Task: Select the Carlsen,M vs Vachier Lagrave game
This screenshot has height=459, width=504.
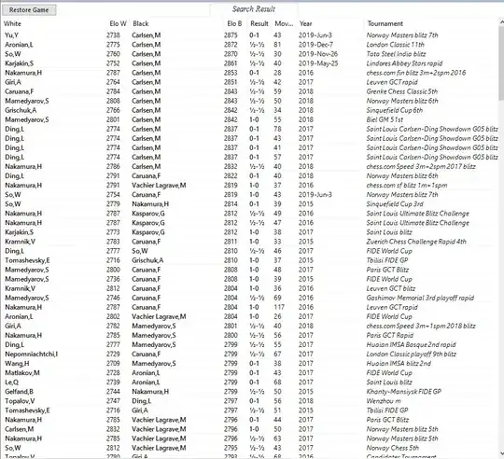Action: tap(249, 429)
